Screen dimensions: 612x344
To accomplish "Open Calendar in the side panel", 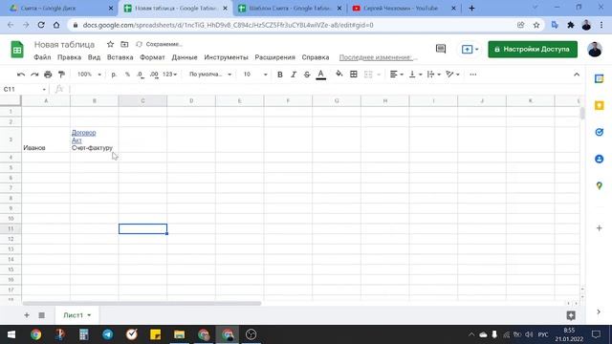I will pos(600,78).
